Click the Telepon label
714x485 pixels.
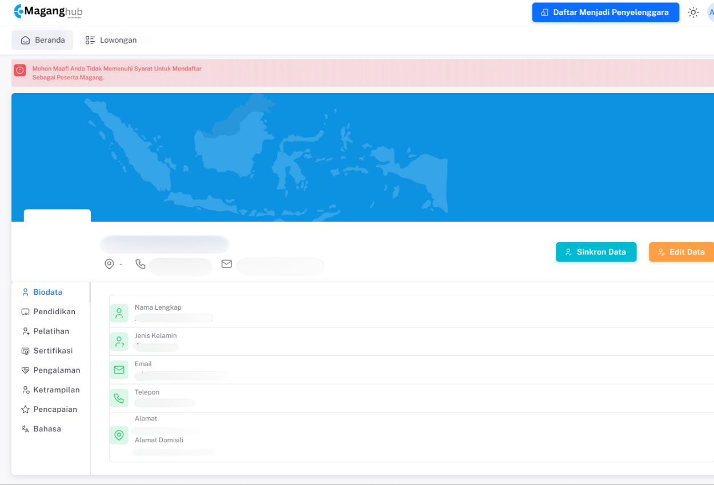147,392
